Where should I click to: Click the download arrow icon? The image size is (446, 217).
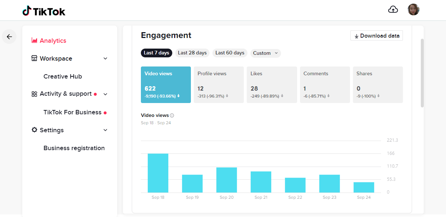(x=356, y=36)
